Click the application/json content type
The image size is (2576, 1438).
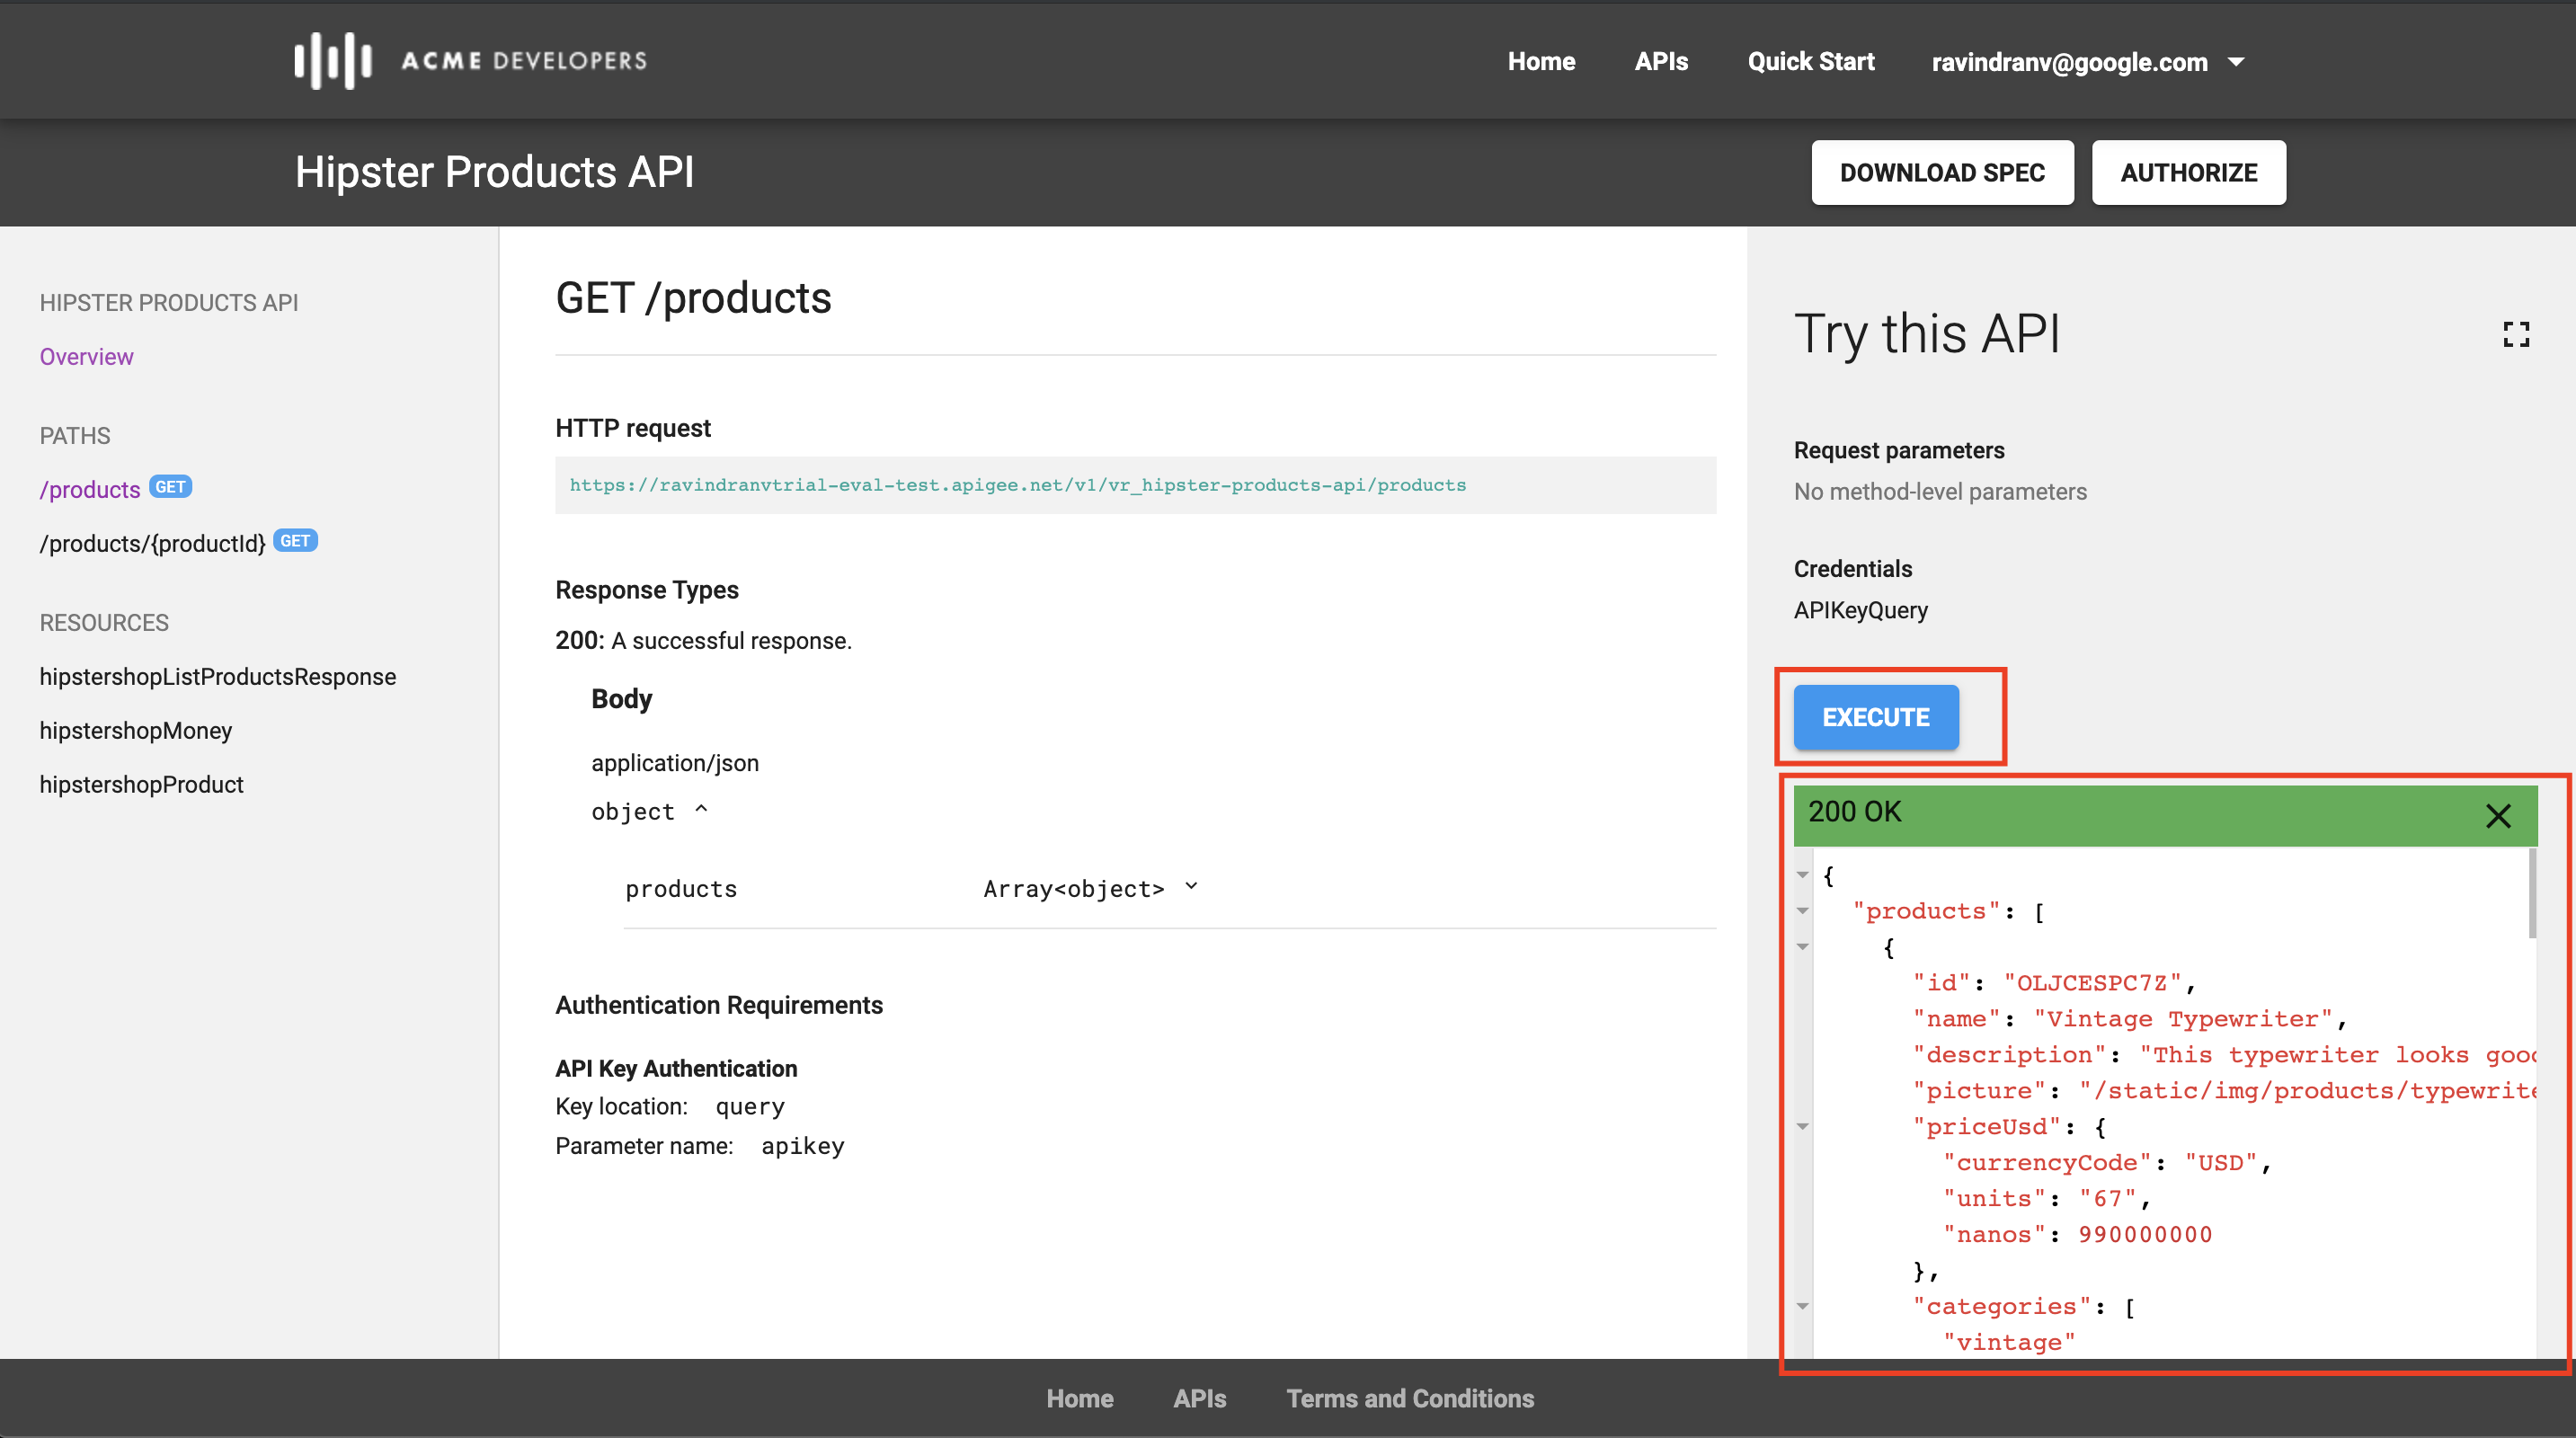pos(675,763)
